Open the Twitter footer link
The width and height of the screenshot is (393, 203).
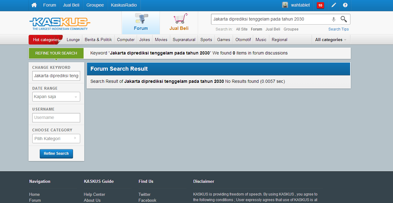(144, 194)
